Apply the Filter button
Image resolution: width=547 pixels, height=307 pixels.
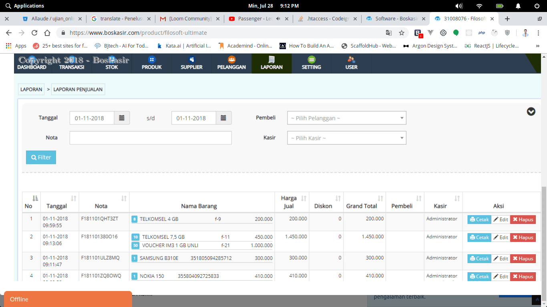41,157
